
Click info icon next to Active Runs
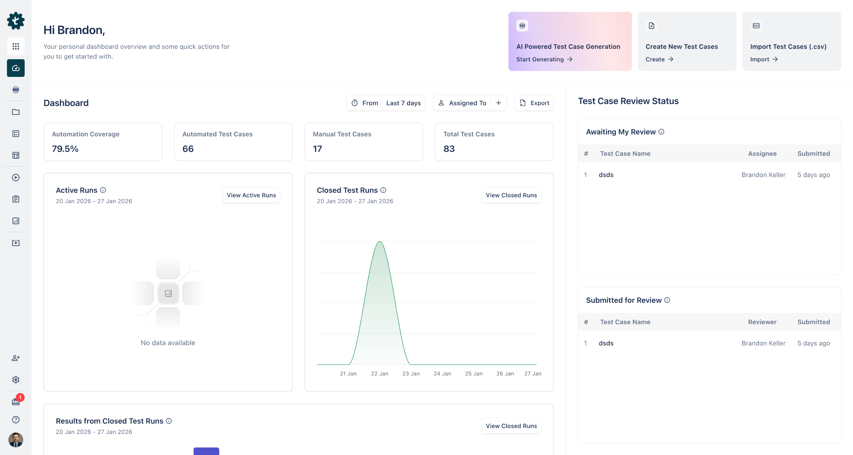pyautogui.click(x=103, y=190)
